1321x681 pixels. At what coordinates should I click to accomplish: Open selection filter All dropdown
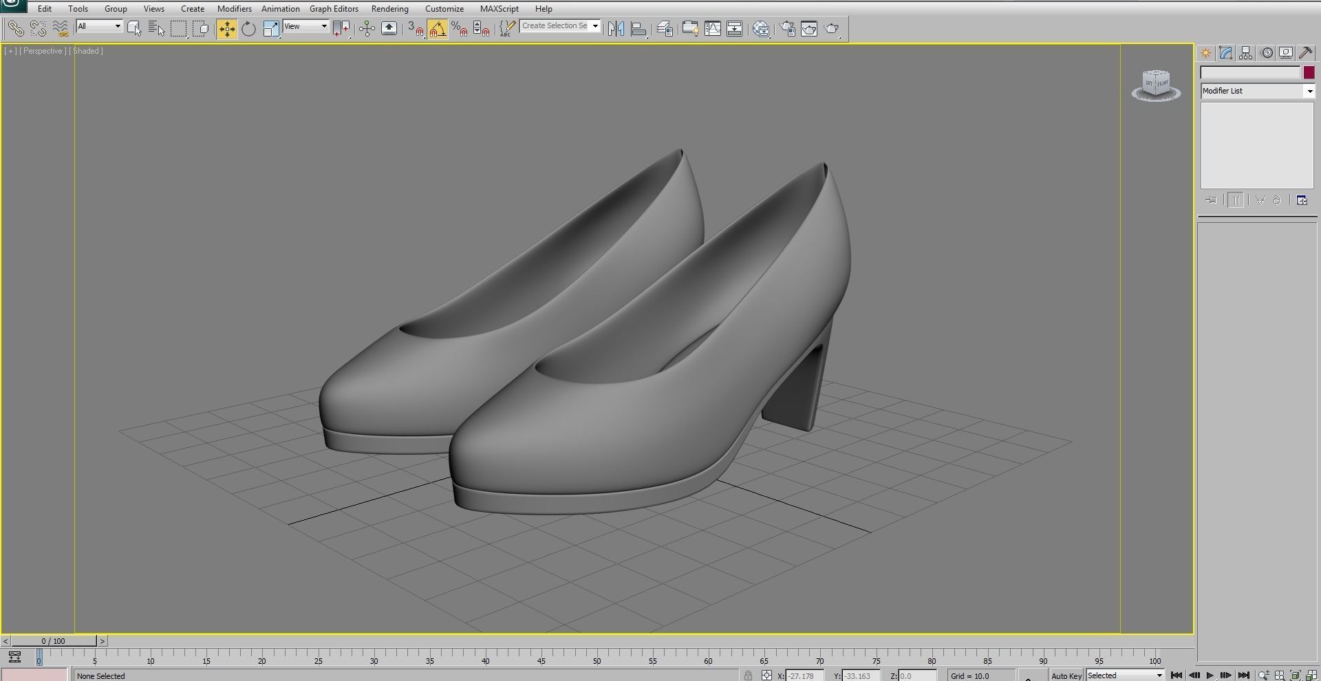(x=99, y=26)
